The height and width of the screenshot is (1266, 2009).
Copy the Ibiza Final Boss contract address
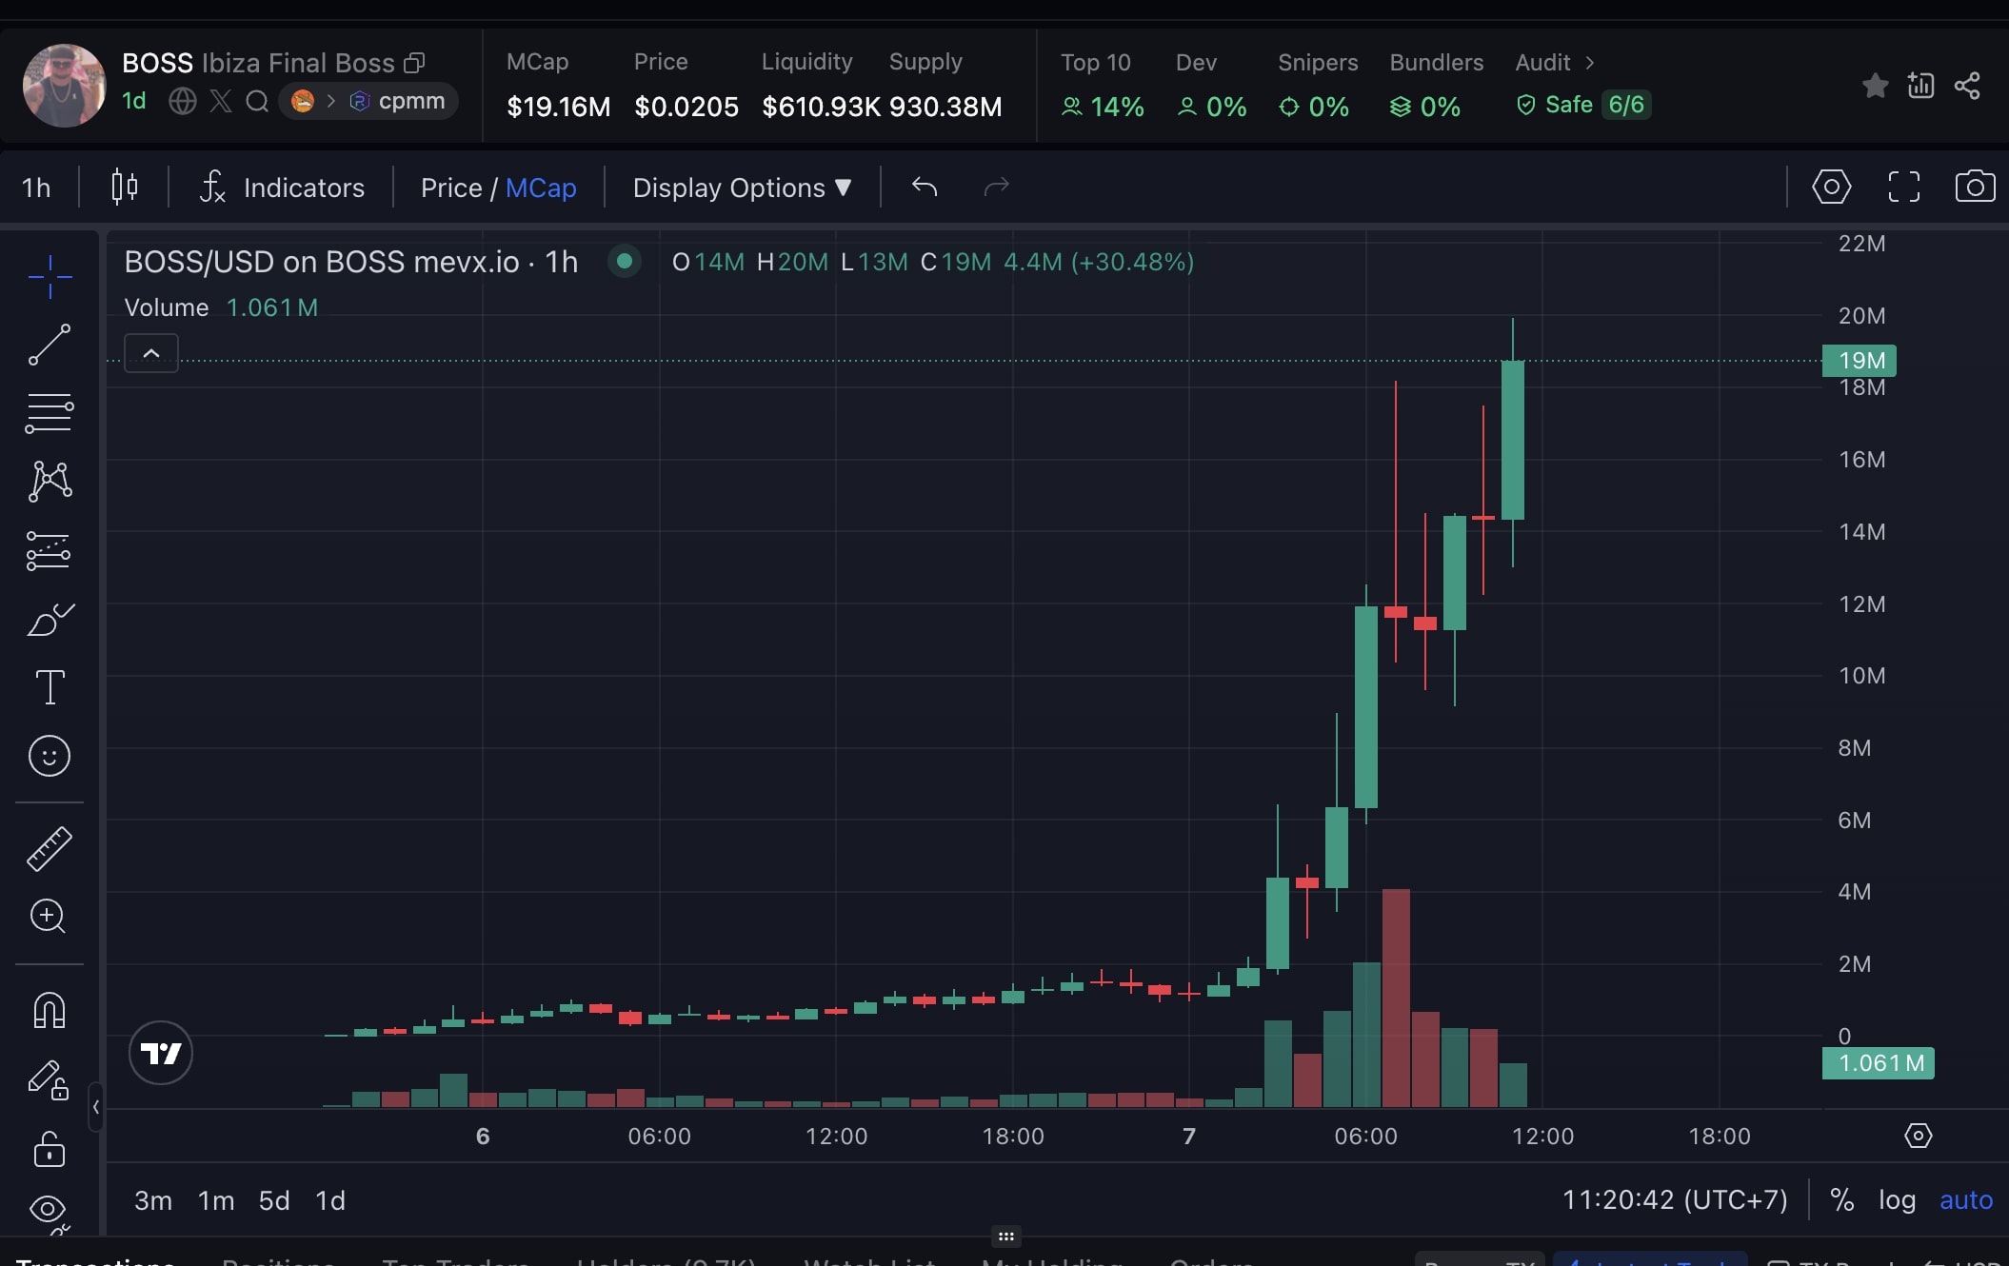(x=414, y=63)
